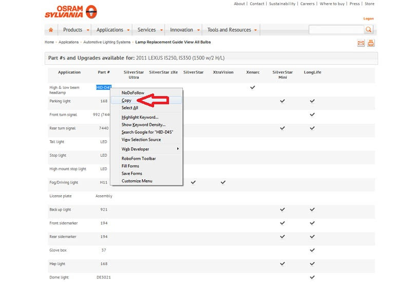Click the License plate row label
411x282 pixels.
tap(61, 196)
